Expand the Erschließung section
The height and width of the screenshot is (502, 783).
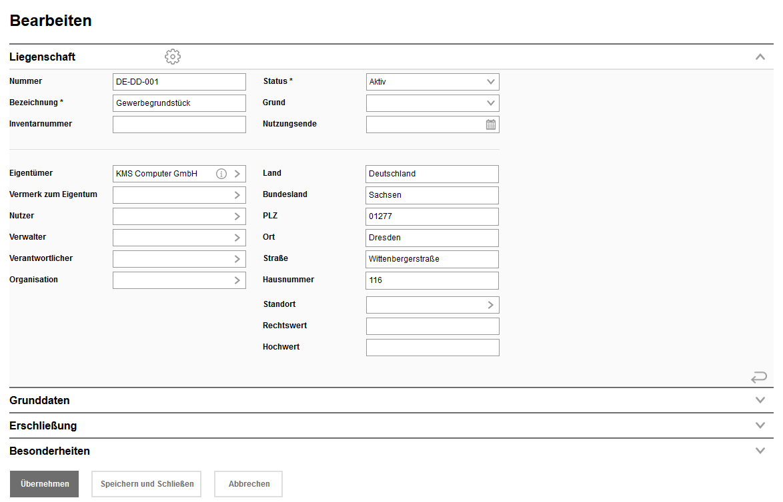pos(760,425)
